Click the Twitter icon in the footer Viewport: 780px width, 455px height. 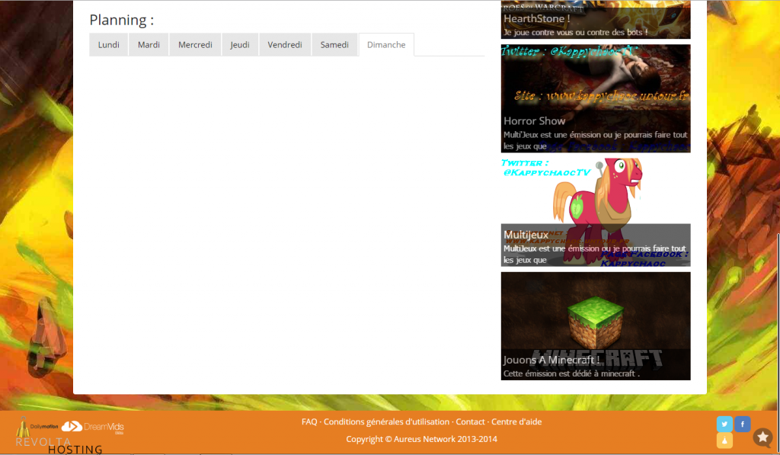click(x=724, y=424)
